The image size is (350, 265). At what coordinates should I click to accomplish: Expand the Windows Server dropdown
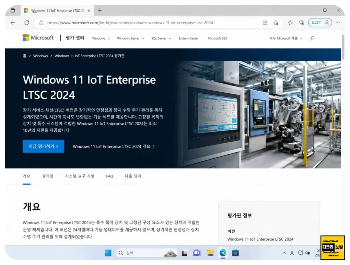tap(130, 38)
